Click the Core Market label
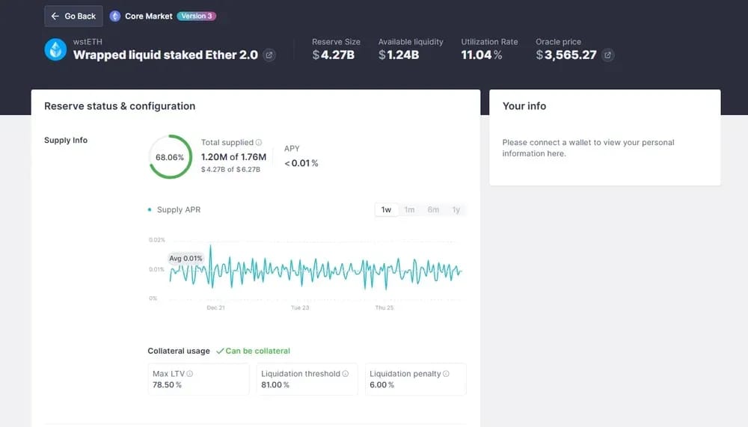Image resolution: width=748 pixels, height=427 pixels. 148,16
